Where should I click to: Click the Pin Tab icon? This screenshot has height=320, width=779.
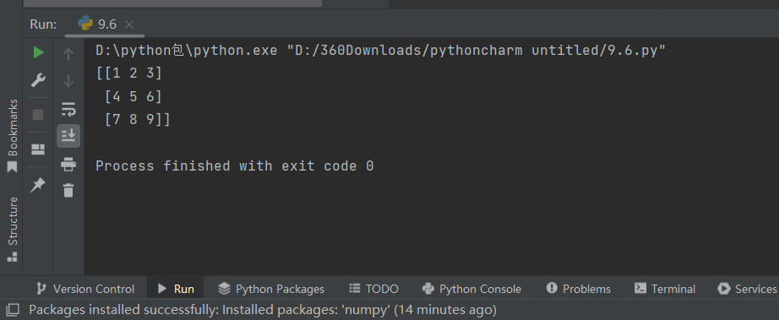tap(38, 185)
